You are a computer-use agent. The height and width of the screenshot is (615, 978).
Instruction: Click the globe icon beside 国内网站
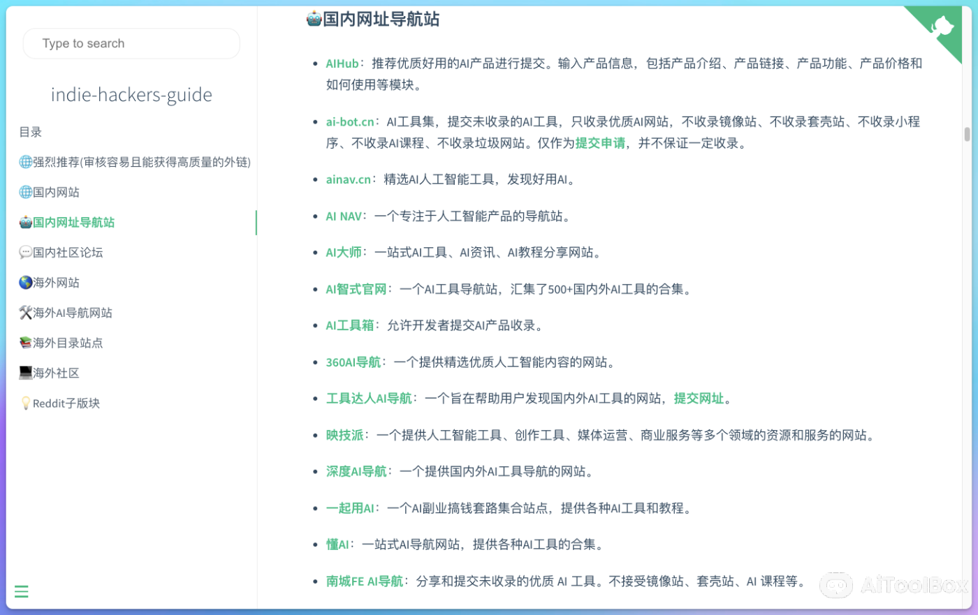click(24, 192)
